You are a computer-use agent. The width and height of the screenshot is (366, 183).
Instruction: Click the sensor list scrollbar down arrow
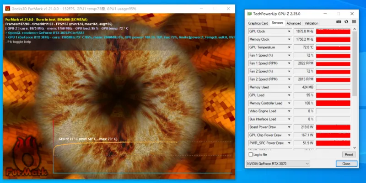[355, 147]
